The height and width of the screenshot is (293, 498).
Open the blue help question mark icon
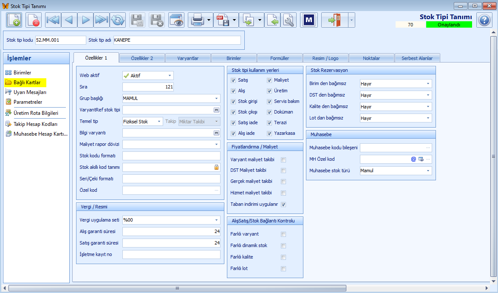(x=484, y=20)
